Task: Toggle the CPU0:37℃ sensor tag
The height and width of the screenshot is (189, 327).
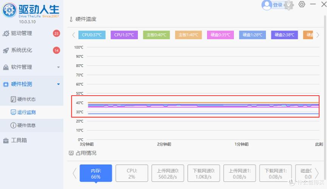Action: [x=92, y=35]
